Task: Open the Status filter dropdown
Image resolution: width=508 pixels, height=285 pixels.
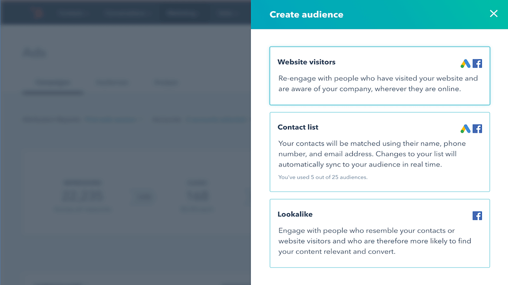Action: 215,120
